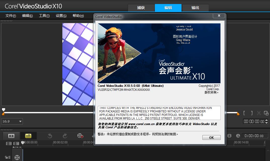Click the project duration clock icon

click(238, 136)
